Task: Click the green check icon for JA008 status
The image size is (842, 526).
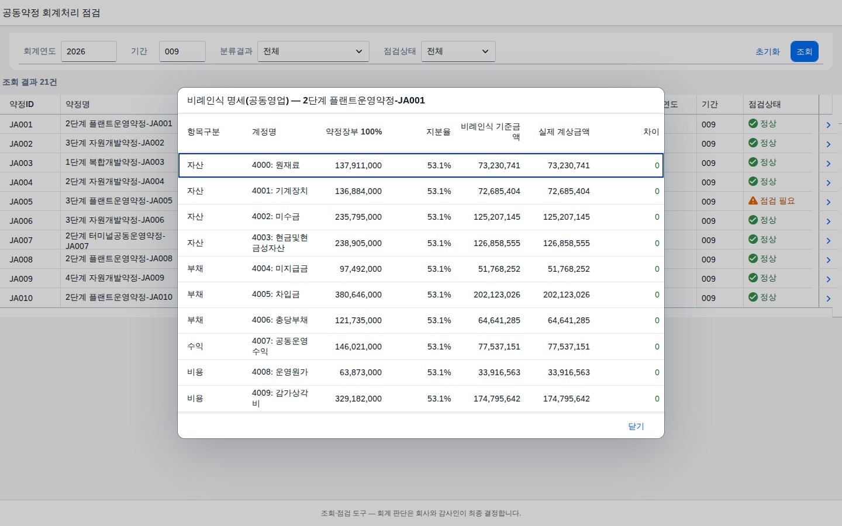Action: [753, 258]
